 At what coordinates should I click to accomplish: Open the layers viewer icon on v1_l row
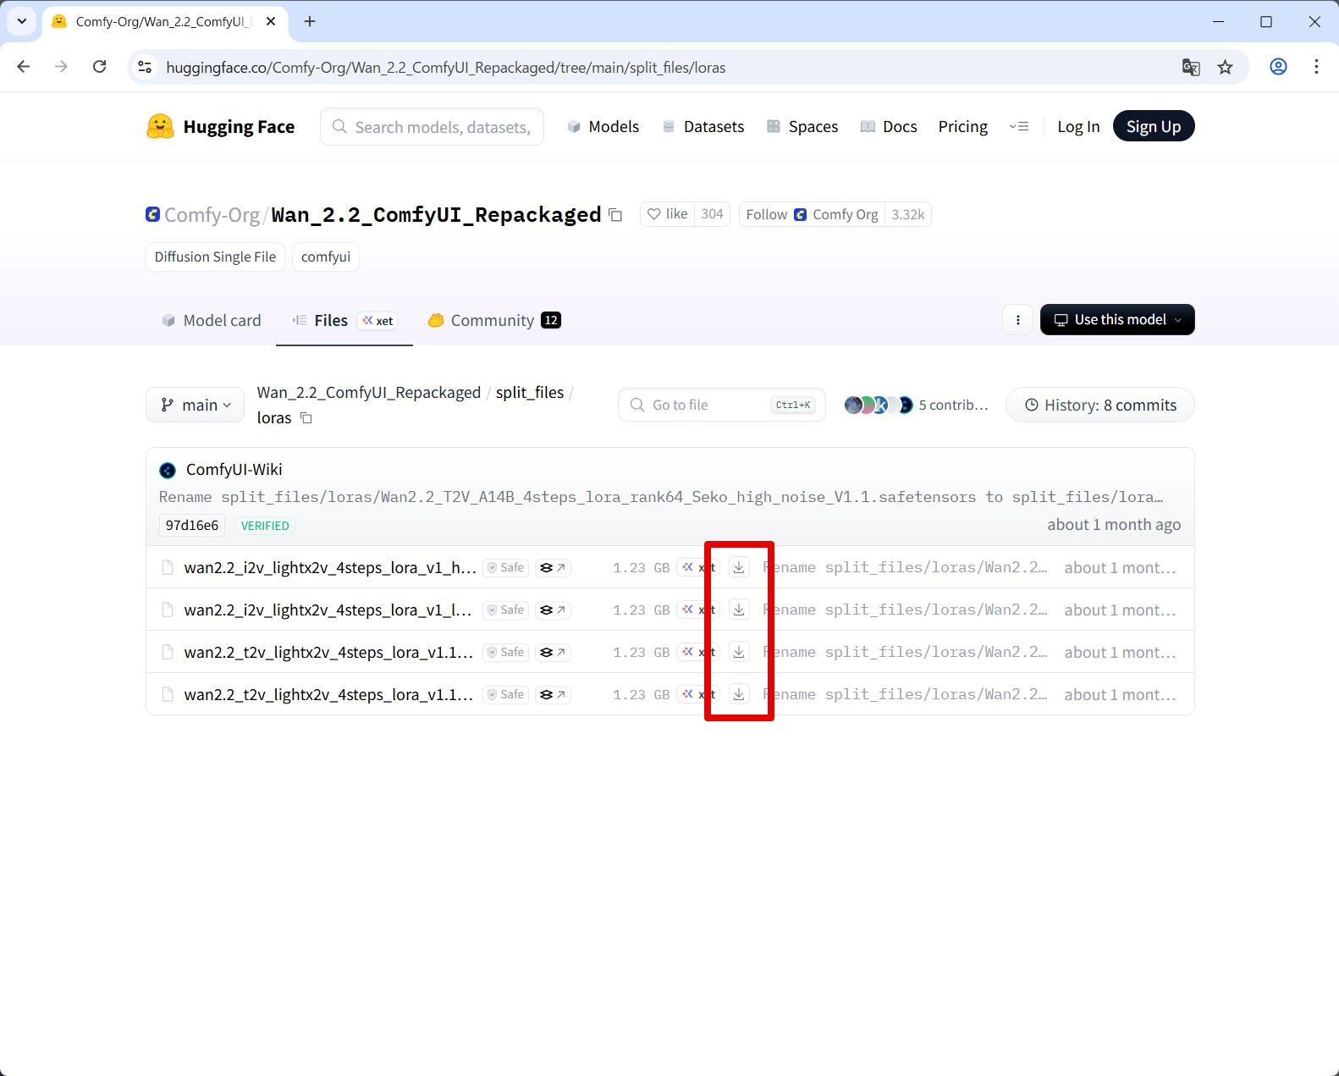click(x=553, y=610)
